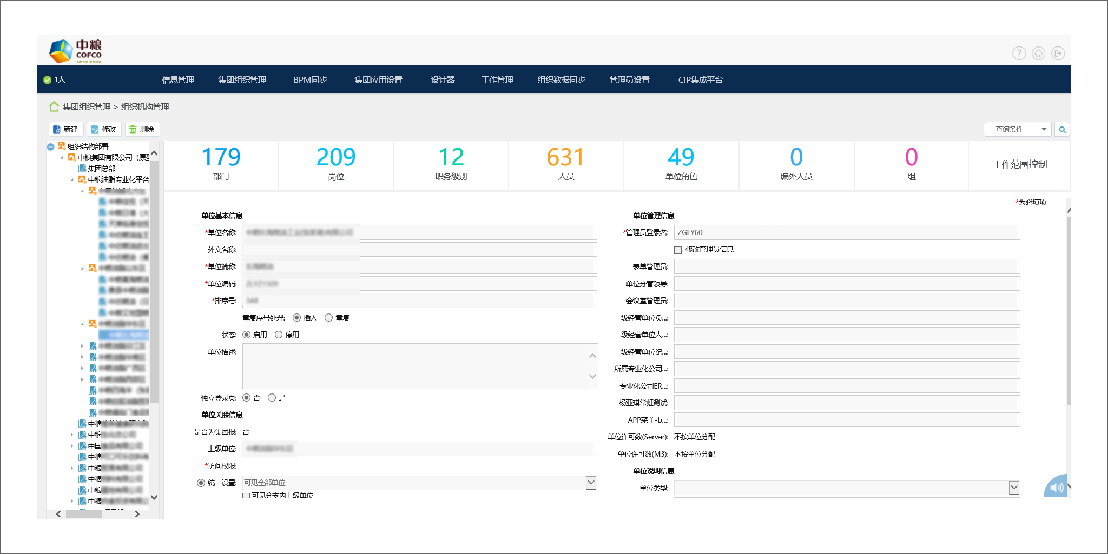Tick the 修改管理员信息 checkbox
Screen dimensions: 1108x554
point(678,250)
